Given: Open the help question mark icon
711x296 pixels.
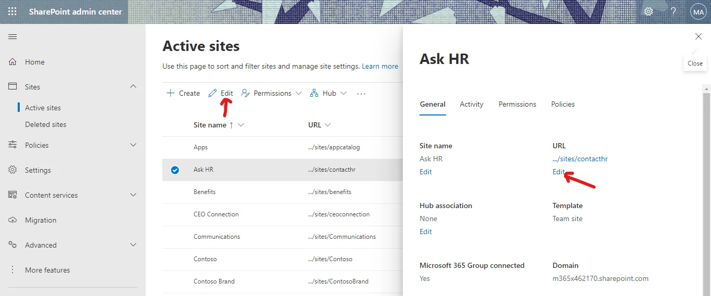Looking at the screenshot, I should pyautogui.click(x=674, y=11).
